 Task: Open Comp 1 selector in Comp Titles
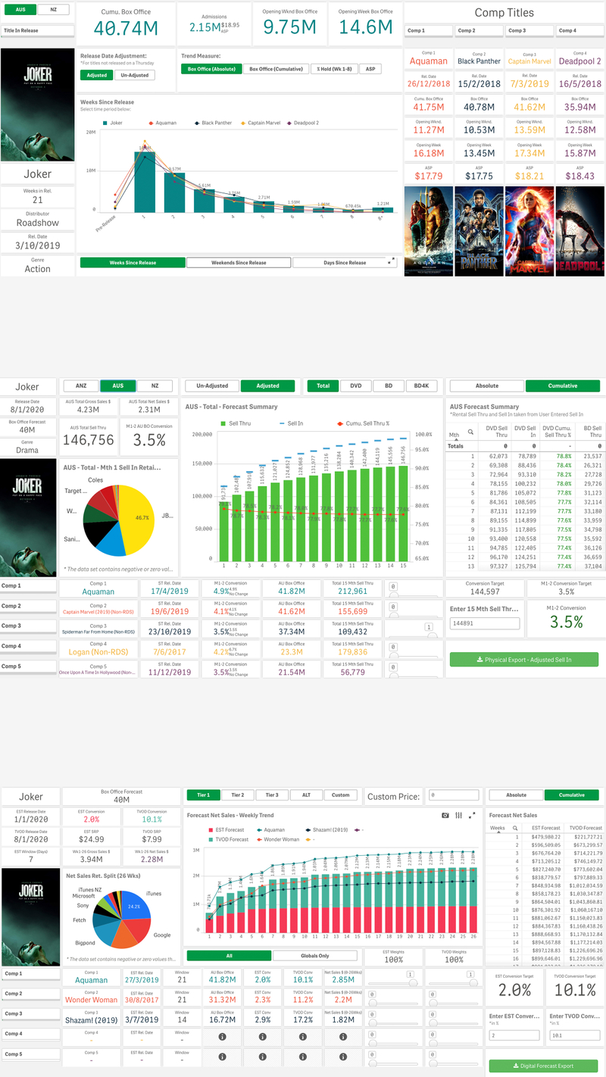click(x=427, y=30)
